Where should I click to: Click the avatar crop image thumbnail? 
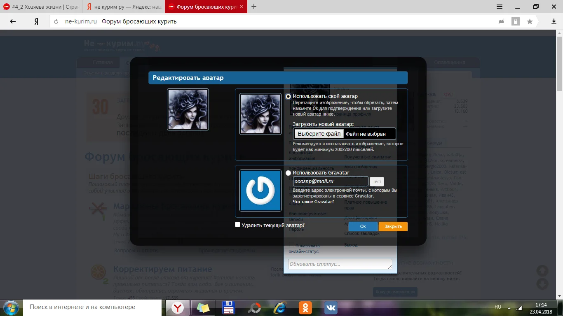point(260,114)
